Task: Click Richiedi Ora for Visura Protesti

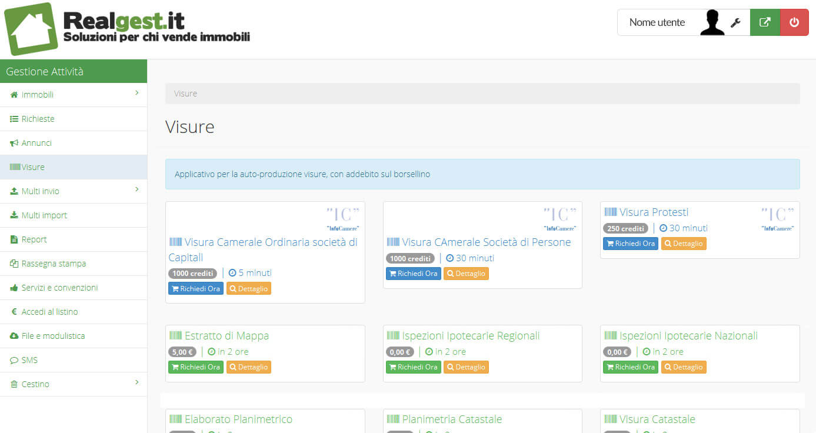Action: coord(631,244)
